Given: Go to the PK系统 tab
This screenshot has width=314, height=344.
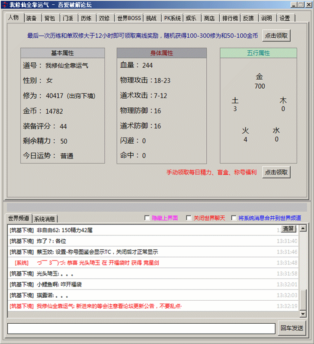Looking at the screenshot, I should pos(172,18).
